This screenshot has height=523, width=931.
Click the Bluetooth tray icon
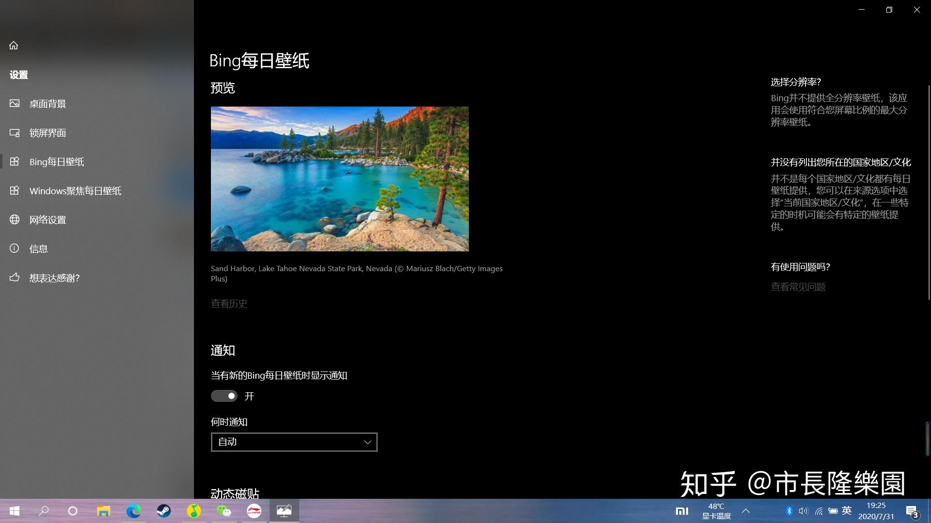point(789,511)
